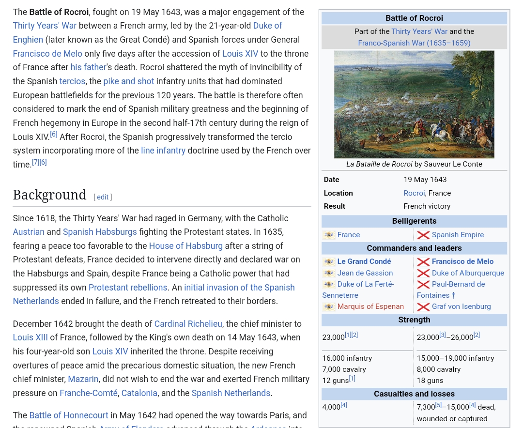This screenshot has width=523, height=428.
Task: Open the Louis XIV link in the intro paragraph
Action: point(240,54)
